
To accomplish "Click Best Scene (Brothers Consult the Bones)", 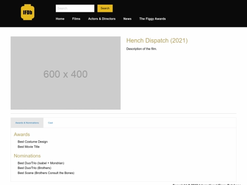I will coord(46,173).
